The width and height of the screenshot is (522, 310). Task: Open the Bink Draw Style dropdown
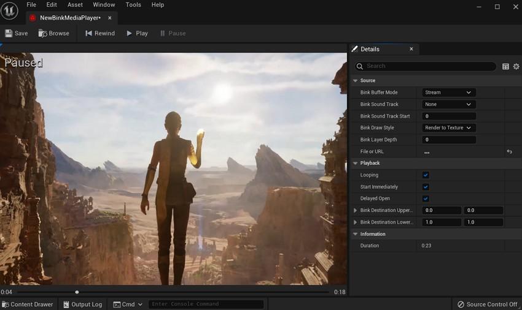(x=448, y=127)
